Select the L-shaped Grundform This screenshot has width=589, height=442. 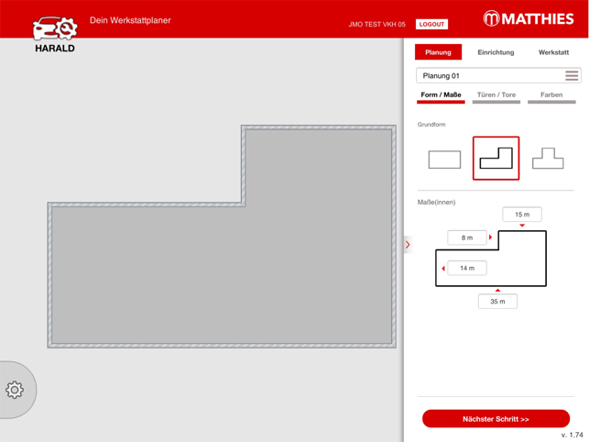(496, 158)
